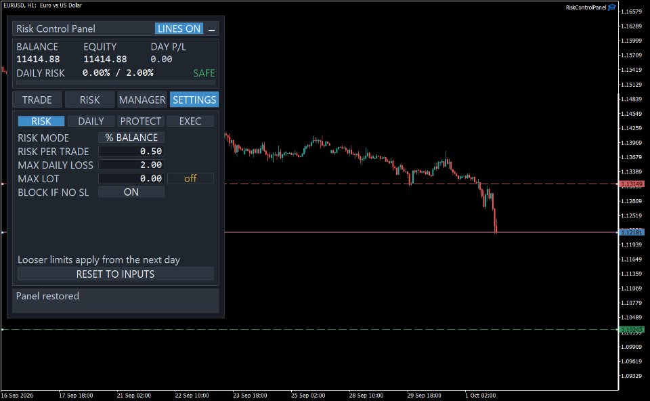Click the Panel restored status message
Image resolution: width=650 pixels, height=401 pixels.
tap(47, 296)
